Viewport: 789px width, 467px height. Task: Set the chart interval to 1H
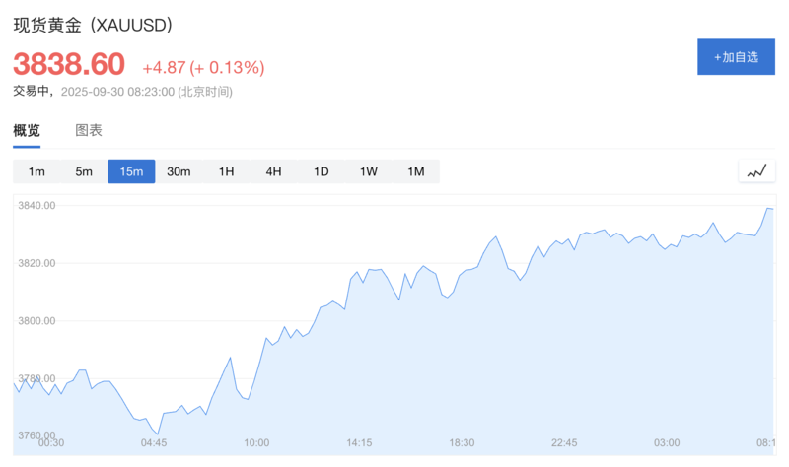(226, 171)
